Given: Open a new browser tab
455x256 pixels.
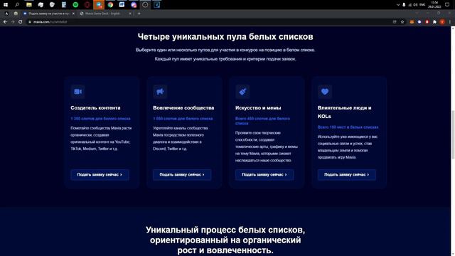Looking at the screenshot, I should 139,14.
